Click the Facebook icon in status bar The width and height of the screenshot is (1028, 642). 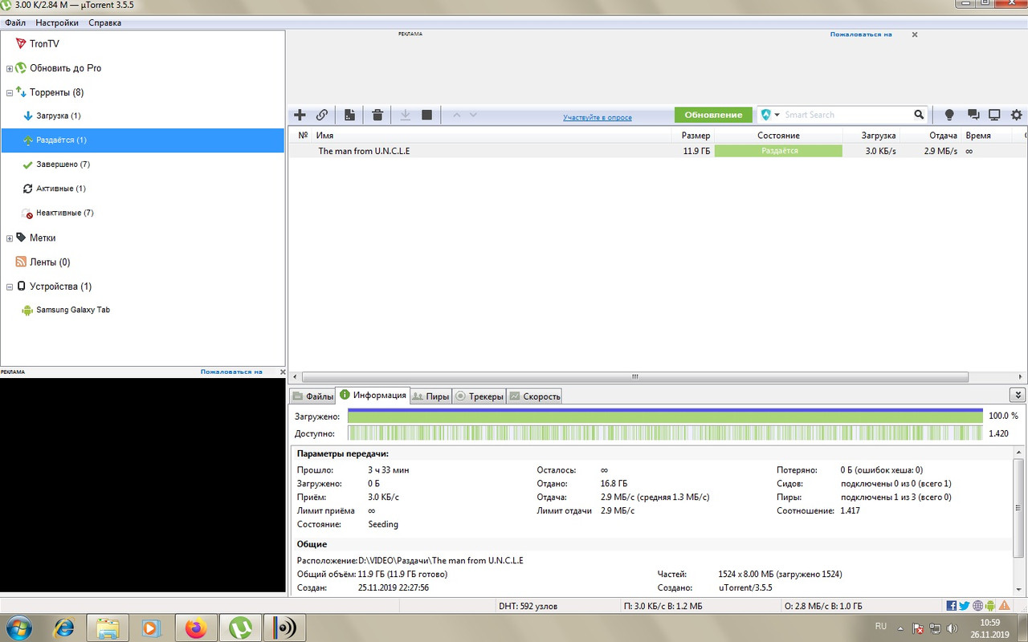click(952, 606)
